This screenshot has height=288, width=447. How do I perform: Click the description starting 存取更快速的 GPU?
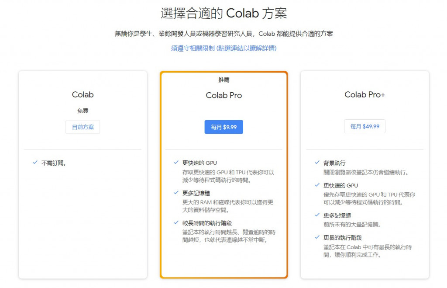pos(228,176)
